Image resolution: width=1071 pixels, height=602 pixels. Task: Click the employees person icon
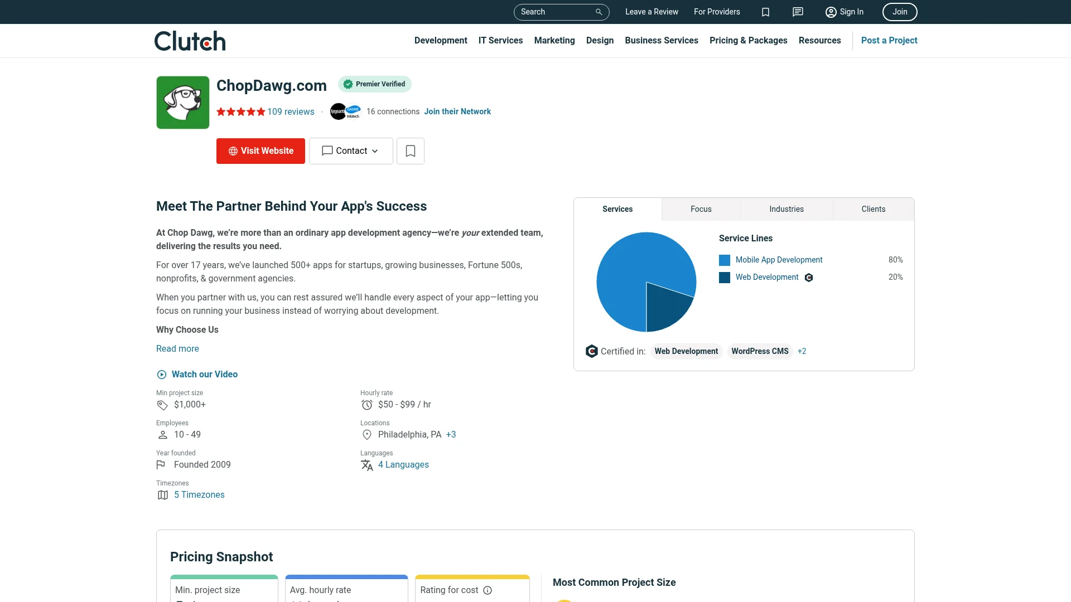point(163,435)
